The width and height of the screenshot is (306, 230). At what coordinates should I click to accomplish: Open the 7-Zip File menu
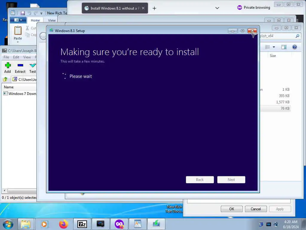point(6,57)
